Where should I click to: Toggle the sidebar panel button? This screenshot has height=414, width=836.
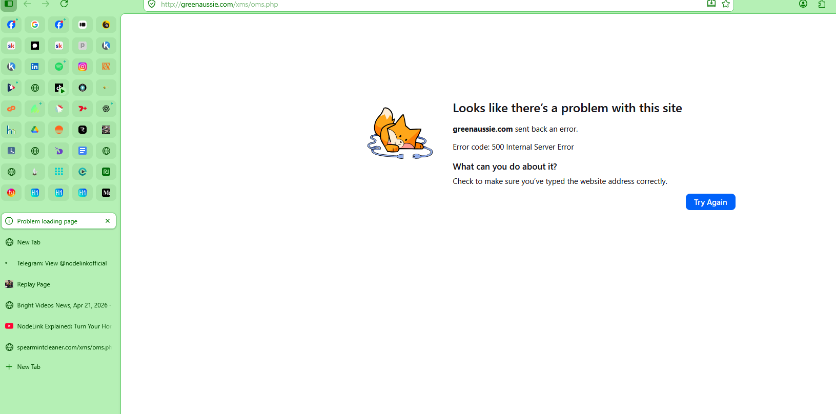point(9,4)
